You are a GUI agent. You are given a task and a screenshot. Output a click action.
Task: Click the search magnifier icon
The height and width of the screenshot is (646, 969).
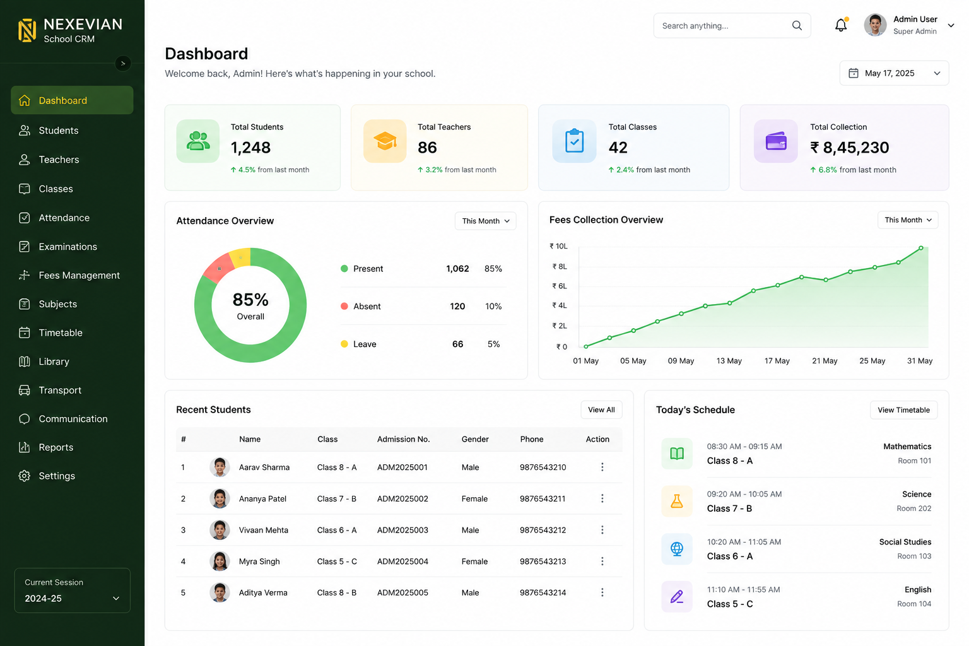coord(797,25)
